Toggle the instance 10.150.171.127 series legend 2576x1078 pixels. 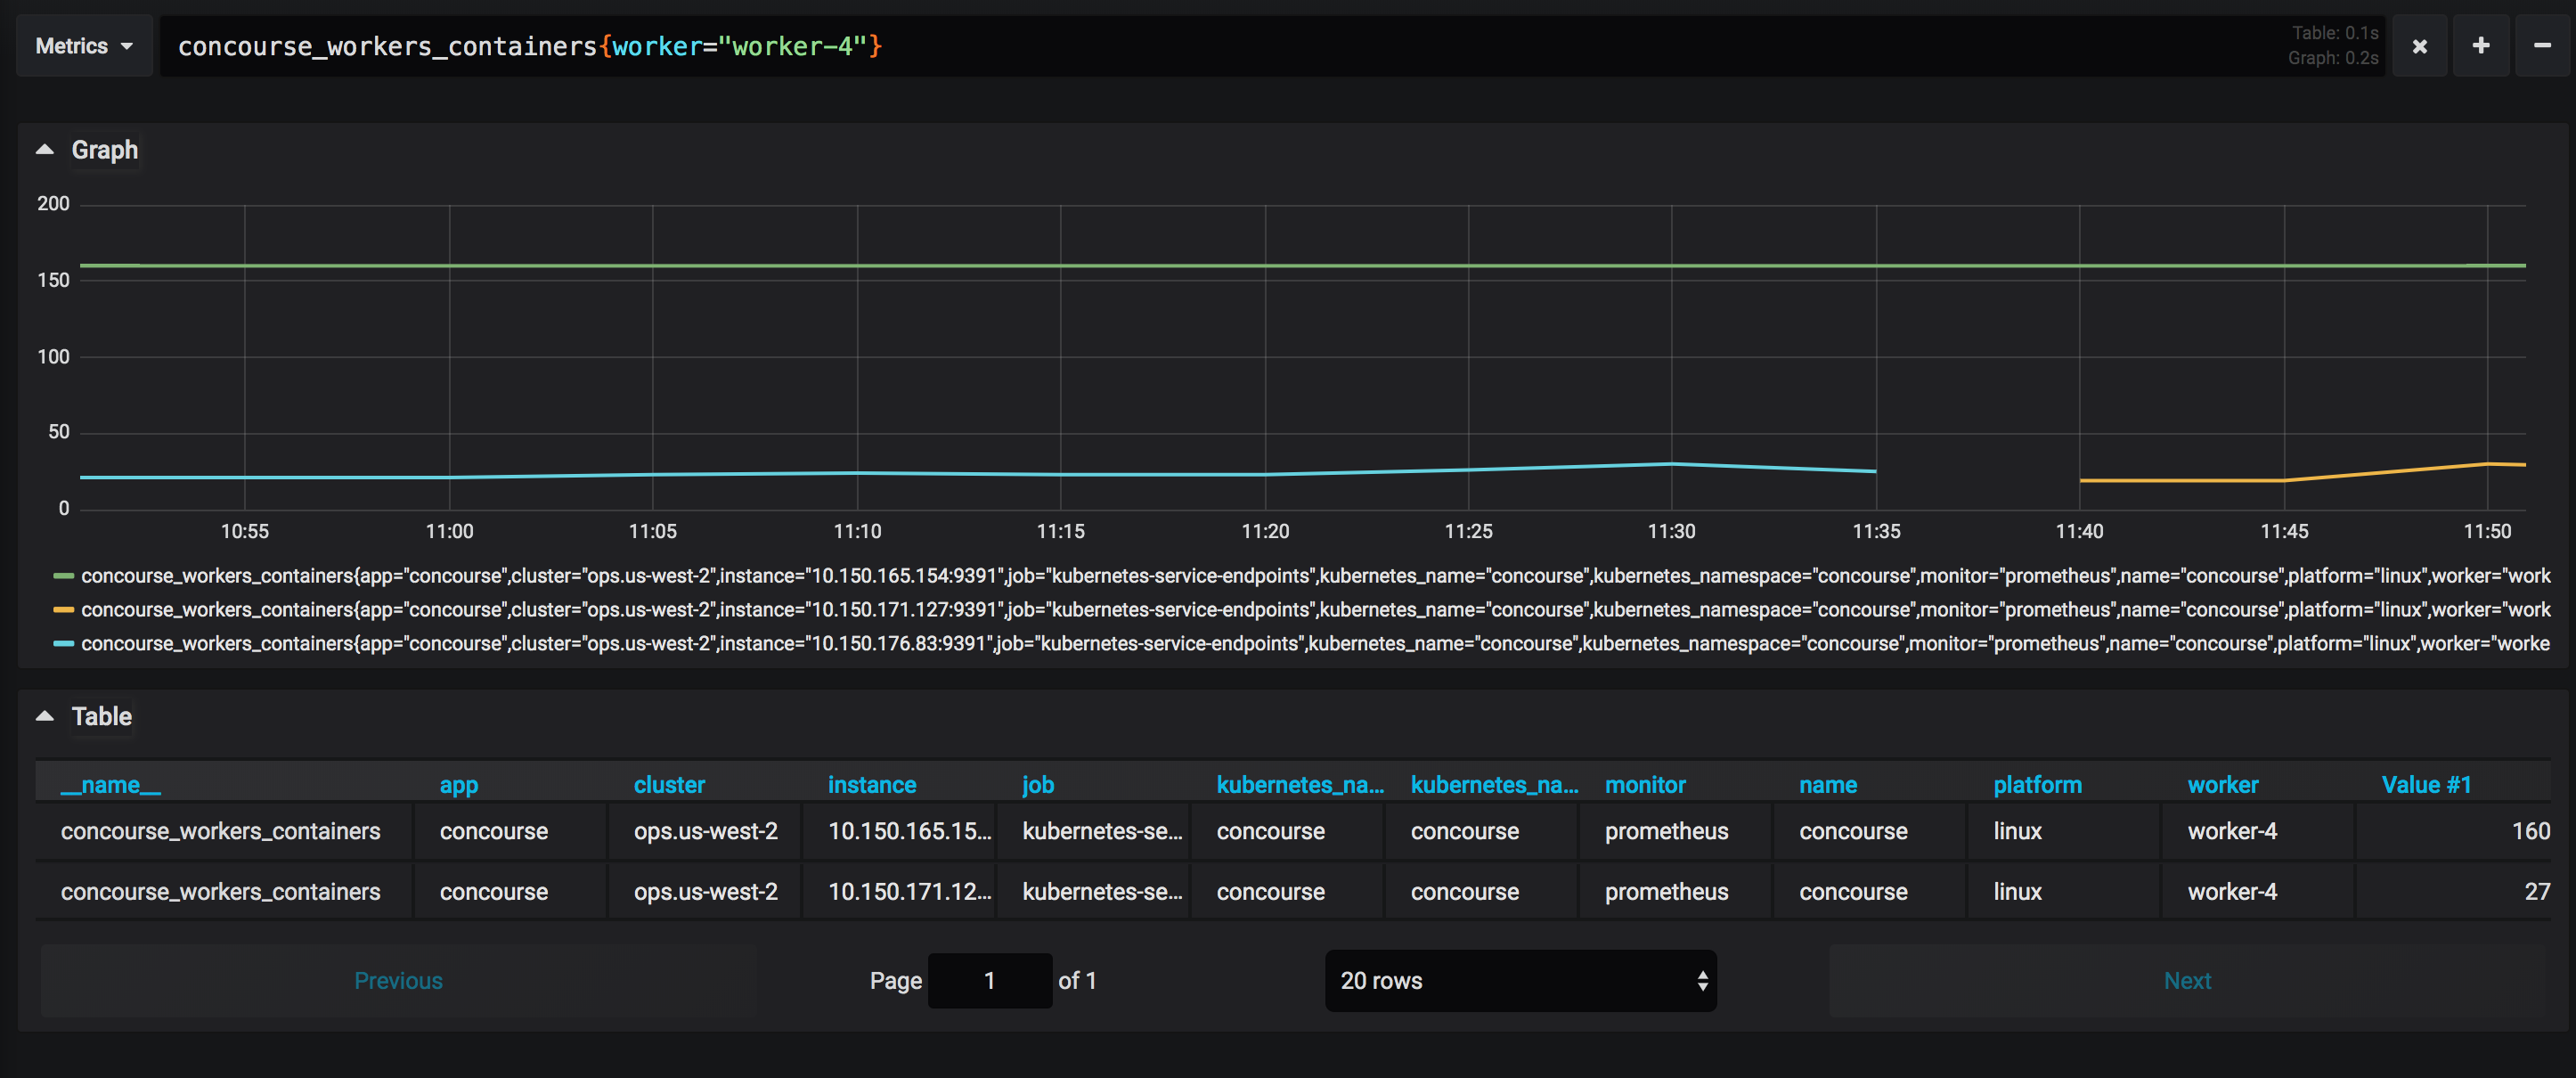click(x=700, y=610)
